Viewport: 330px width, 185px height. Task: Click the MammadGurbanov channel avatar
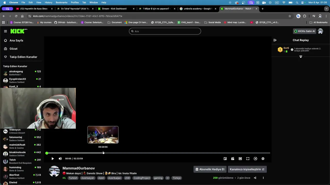tap(54, 171)
